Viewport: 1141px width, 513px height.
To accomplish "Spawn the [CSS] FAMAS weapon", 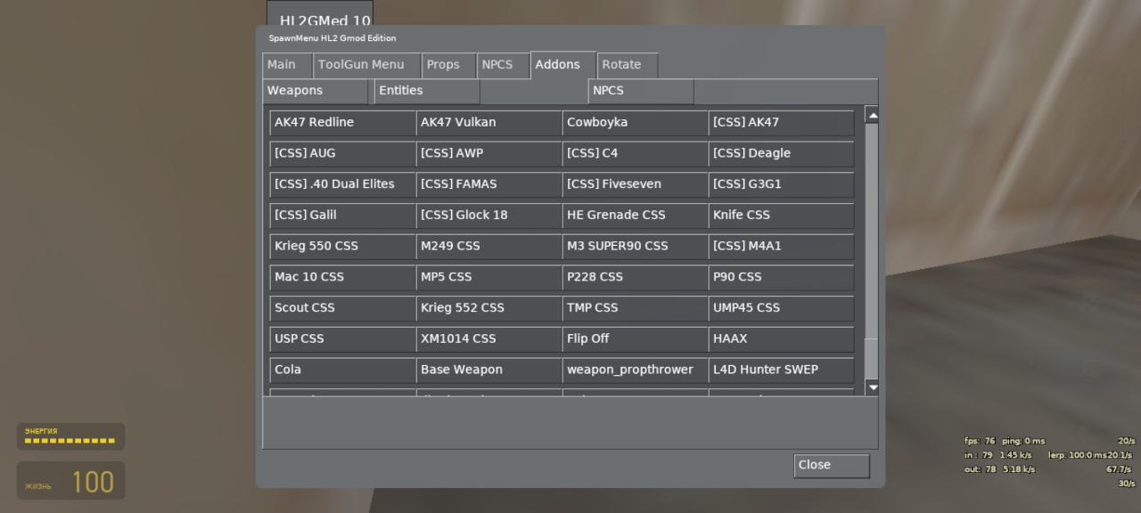I will pos(488,184).
